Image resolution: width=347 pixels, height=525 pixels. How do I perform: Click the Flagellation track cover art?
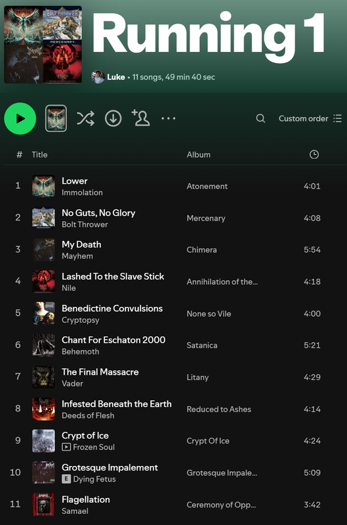click(43, 505)
